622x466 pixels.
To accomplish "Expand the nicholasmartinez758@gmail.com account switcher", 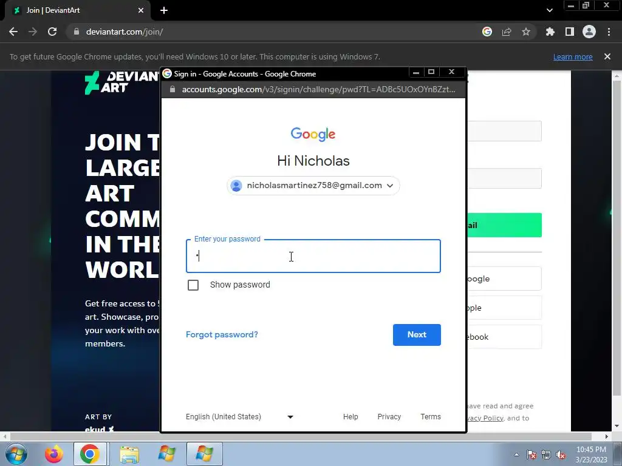I will pyautogui.click(x=313, y=186).
